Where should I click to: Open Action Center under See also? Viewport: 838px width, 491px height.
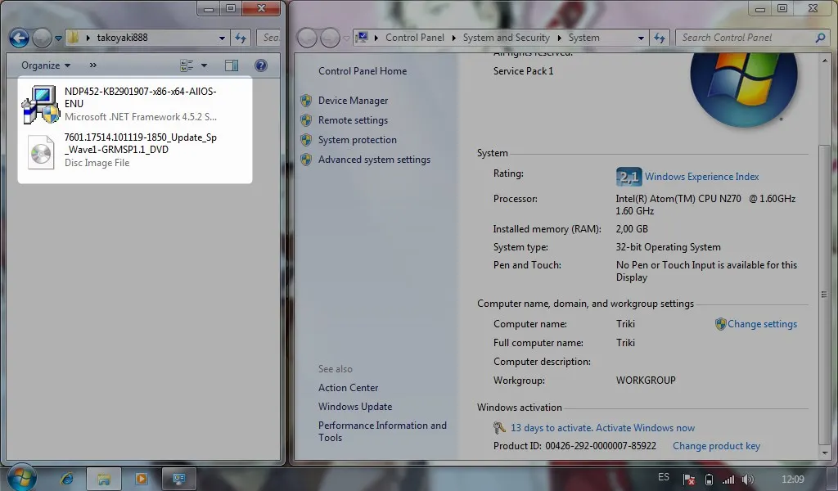[x=348, y=388]
